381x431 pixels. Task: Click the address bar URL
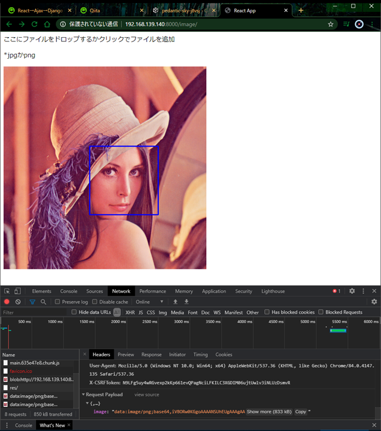[161, 25]
